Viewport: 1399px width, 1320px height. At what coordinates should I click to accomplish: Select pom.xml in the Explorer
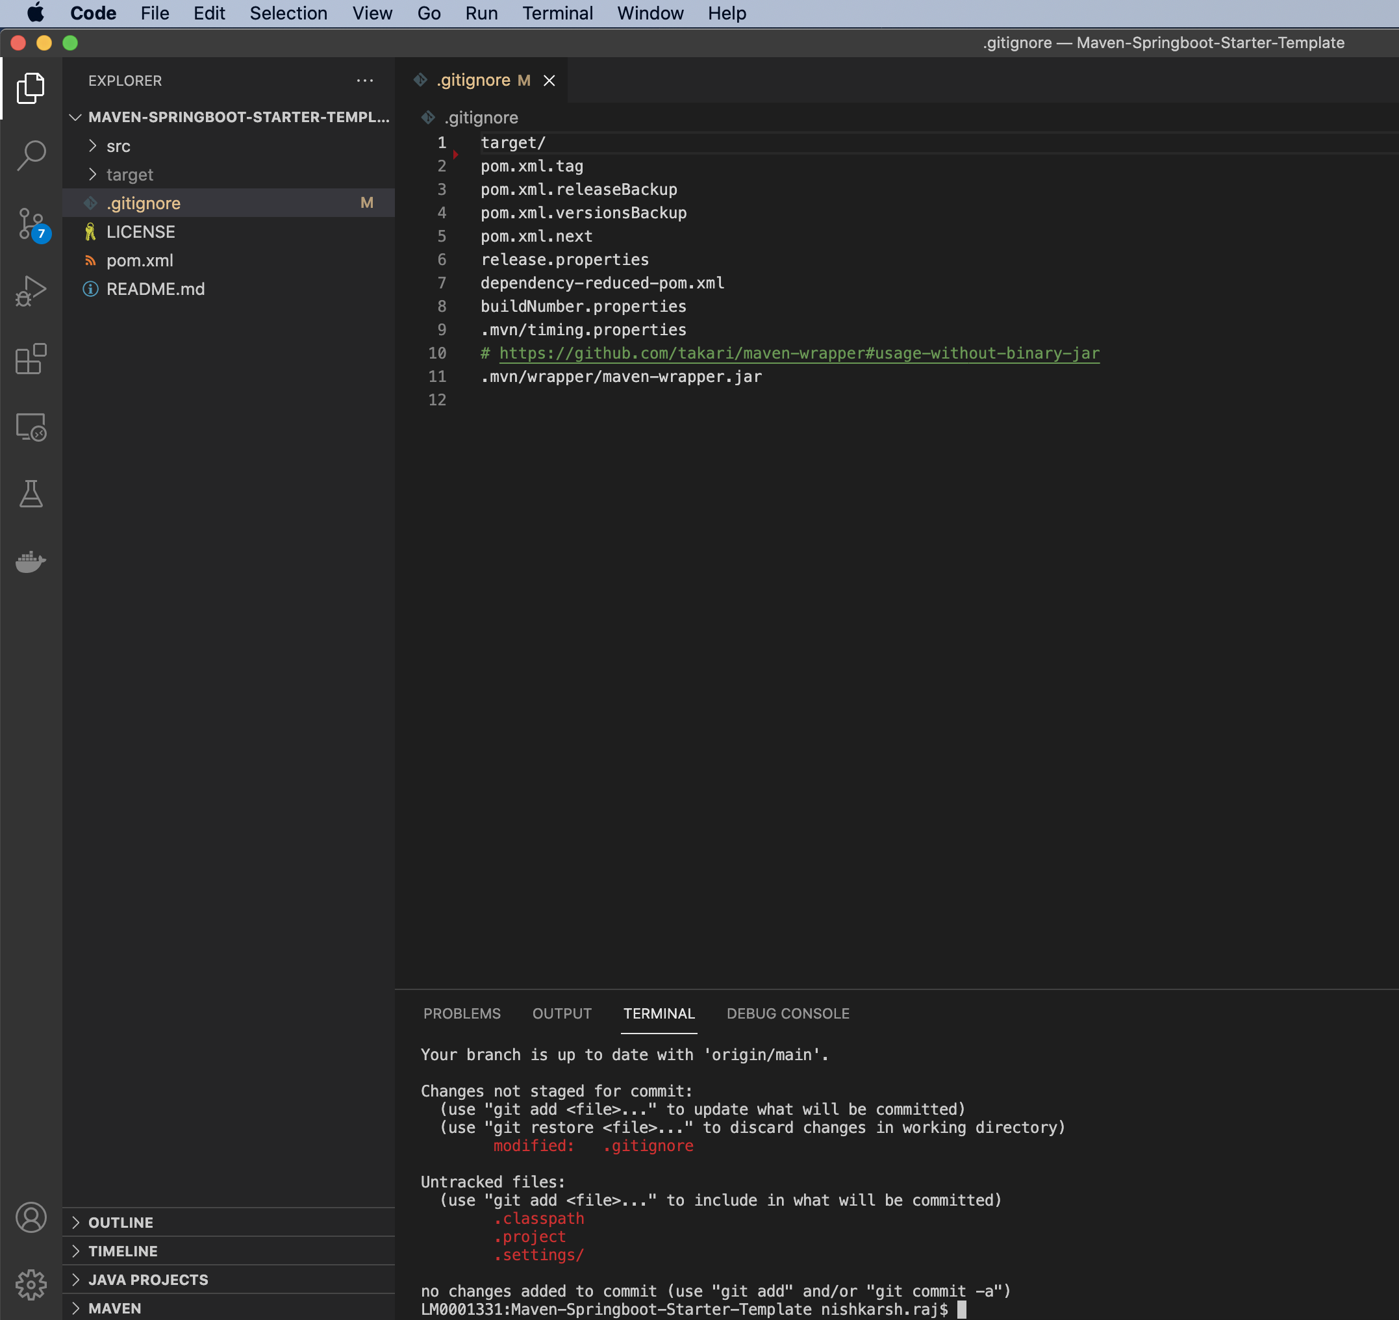140,260
